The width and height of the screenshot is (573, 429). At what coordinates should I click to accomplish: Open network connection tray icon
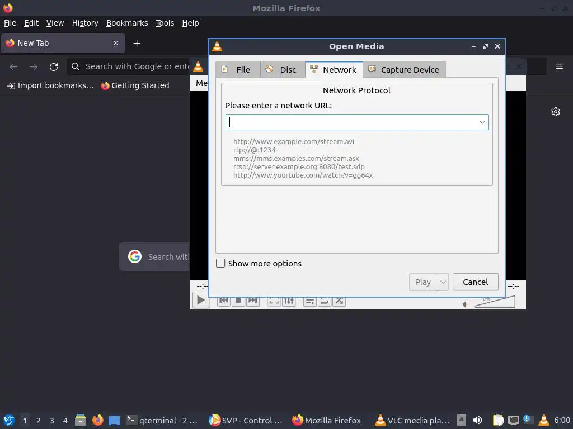tap(514, 420)
